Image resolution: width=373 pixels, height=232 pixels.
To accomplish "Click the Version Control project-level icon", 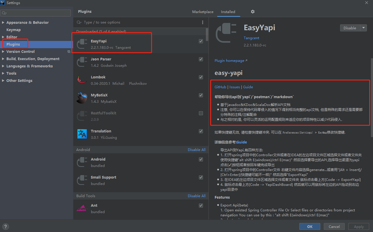I will [x=69, y=52].
